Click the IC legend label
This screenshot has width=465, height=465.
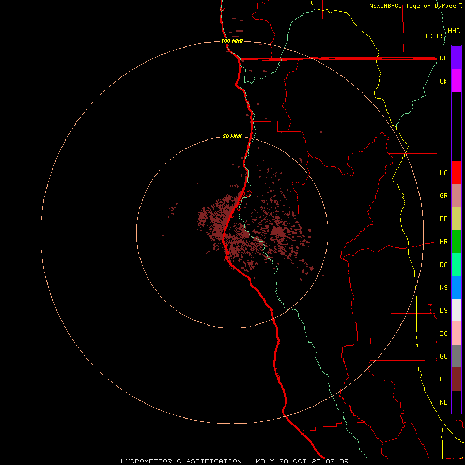coord(443,334)
